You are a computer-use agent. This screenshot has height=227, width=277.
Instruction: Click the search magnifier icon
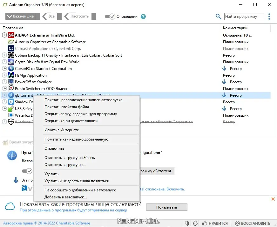(218, 17)
